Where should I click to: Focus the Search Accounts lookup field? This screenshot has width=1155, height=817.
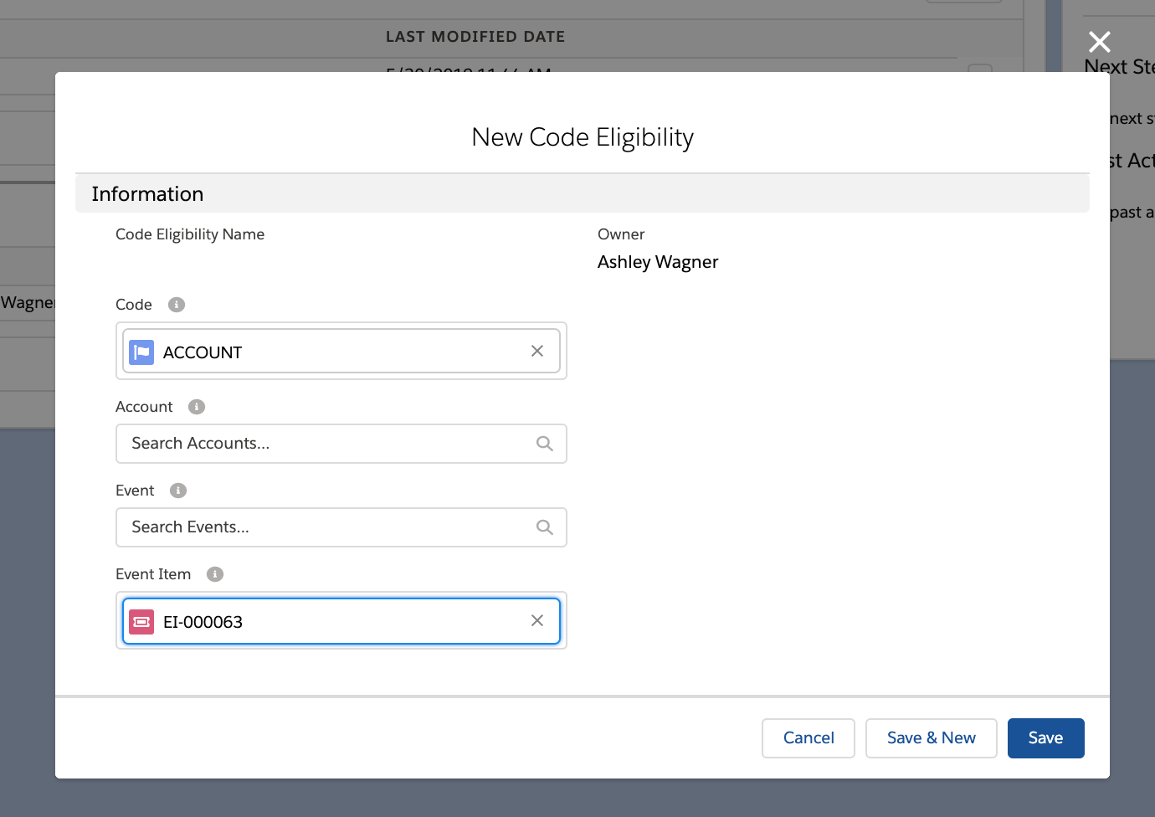pos(326,444)
